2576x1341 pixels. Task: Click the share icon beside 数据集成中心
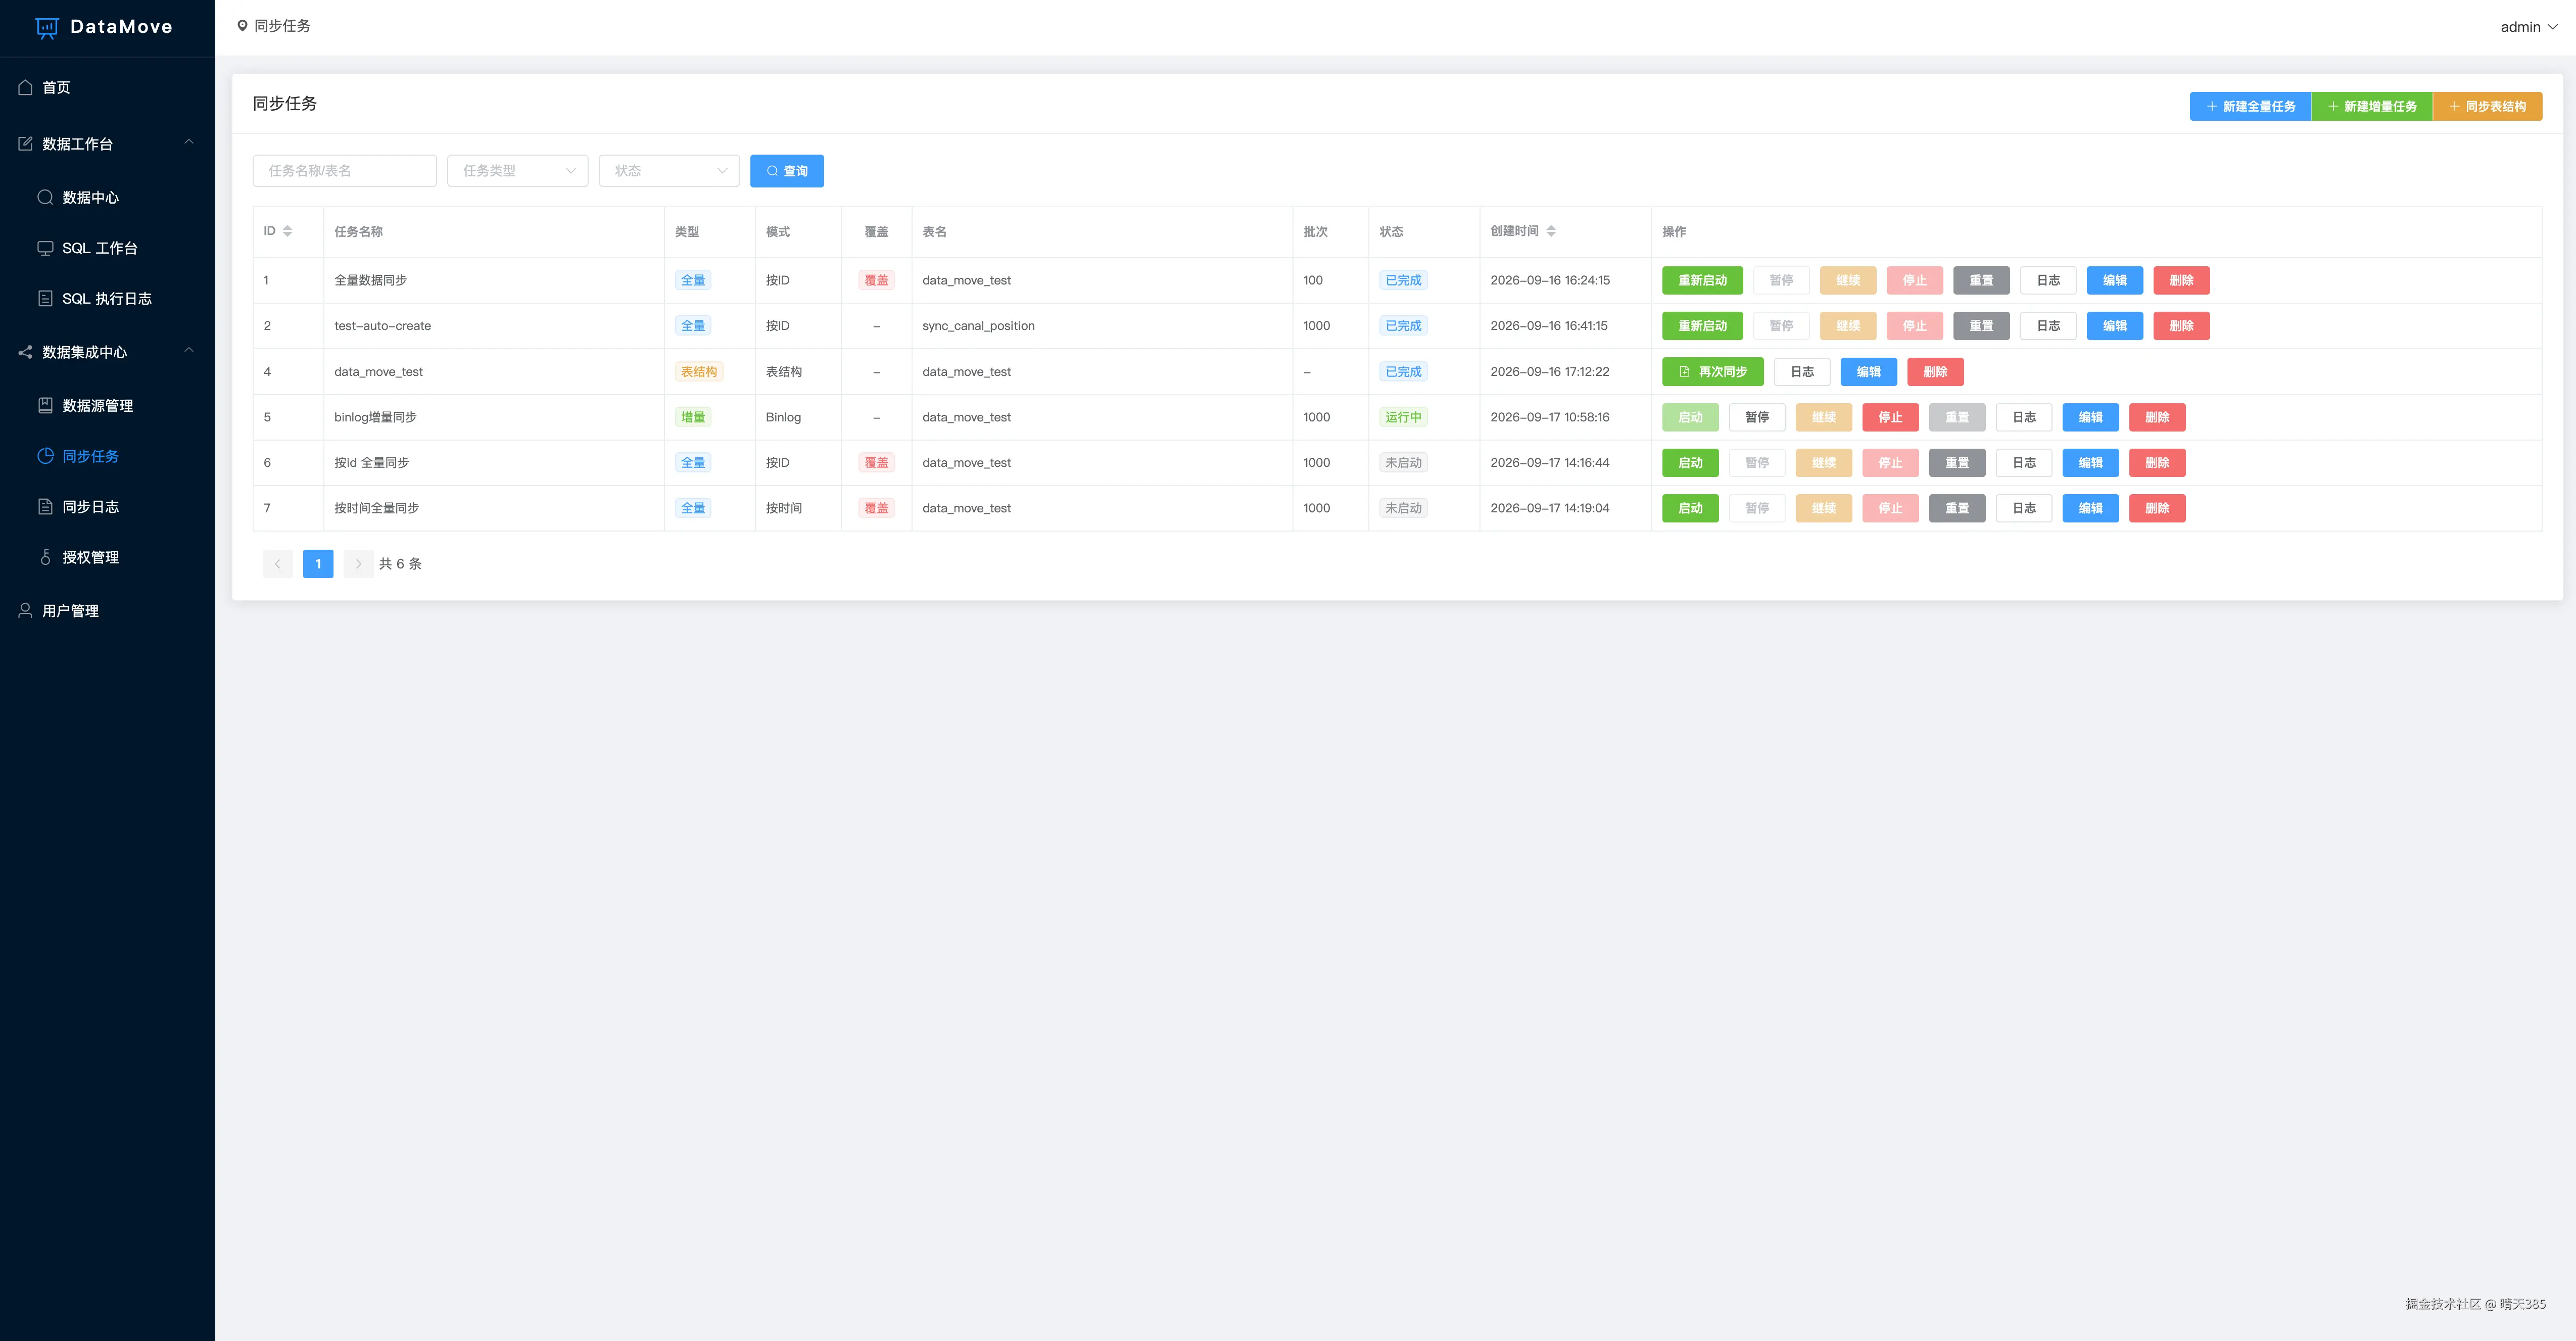[26, 352]
